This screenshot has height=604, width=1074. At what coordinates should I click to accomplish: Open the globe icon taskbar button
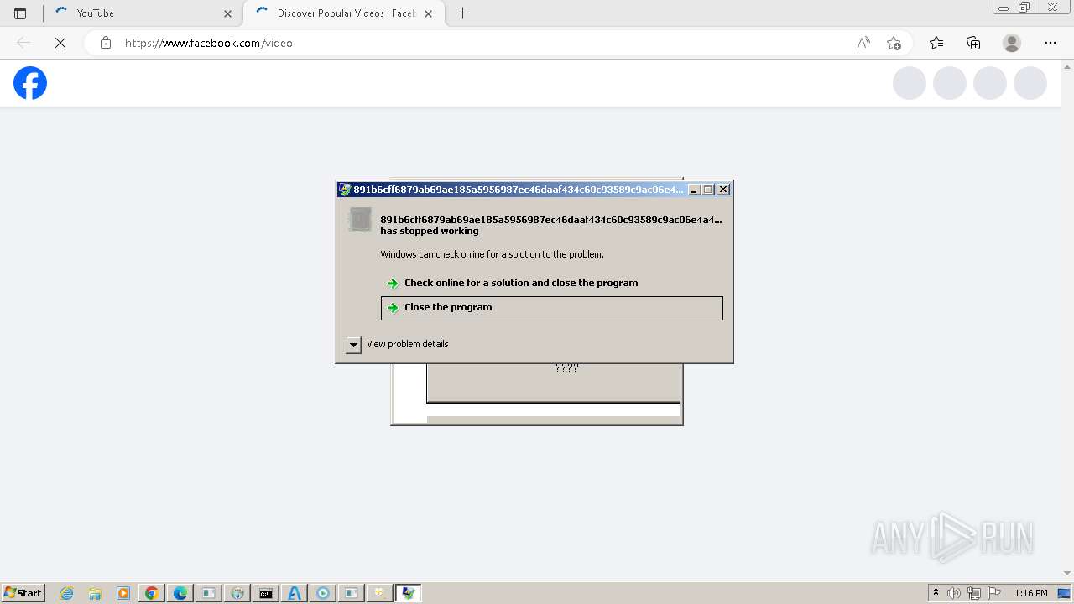coord(237,593)
